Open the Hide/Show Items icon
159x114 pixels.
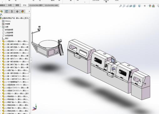[145, 6]
